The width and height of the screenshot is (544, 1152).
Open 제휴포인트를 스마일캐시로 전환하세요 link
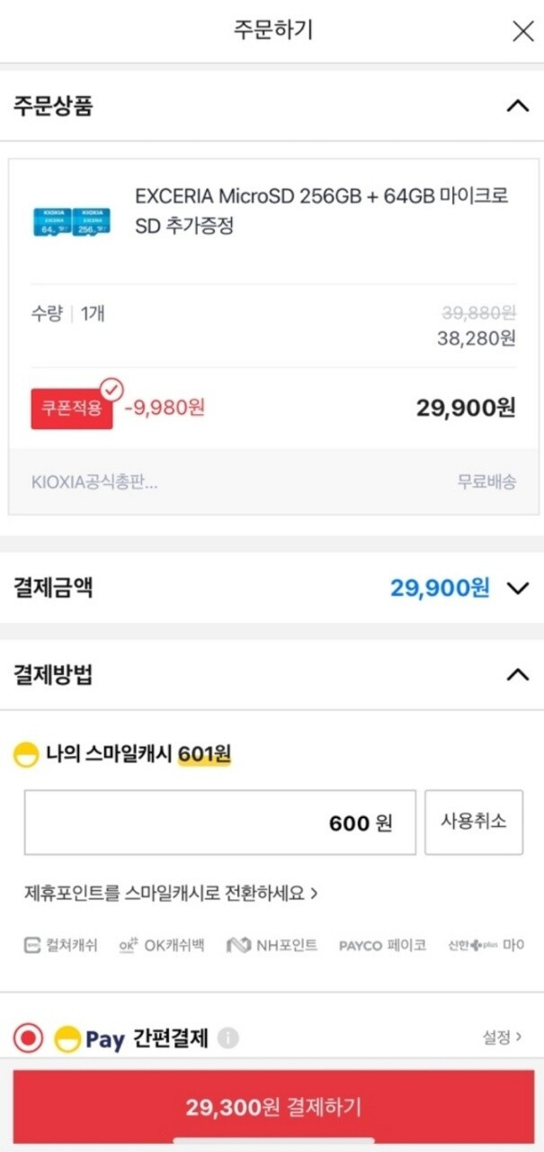[171, 894]
